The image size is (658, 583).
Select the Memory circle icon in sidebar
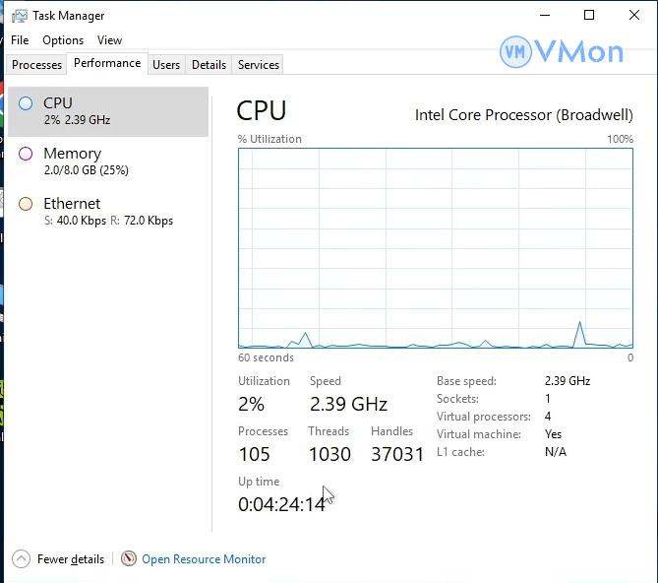(26, 154)
